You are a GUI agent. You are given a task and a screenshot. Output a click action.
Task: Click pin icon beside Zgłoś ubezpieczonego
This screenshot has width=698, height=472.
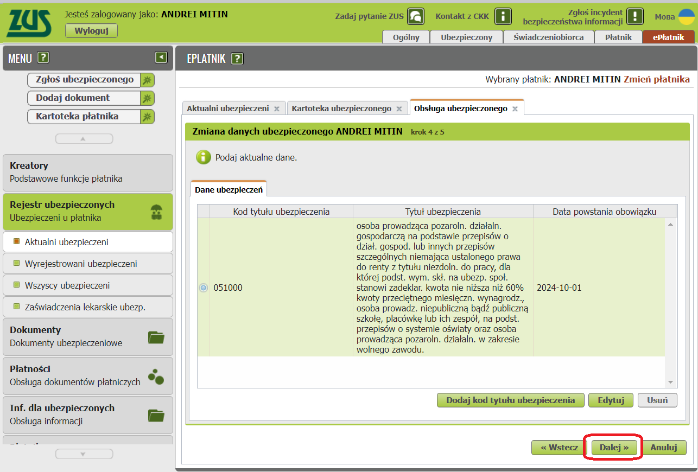(147, 80)
